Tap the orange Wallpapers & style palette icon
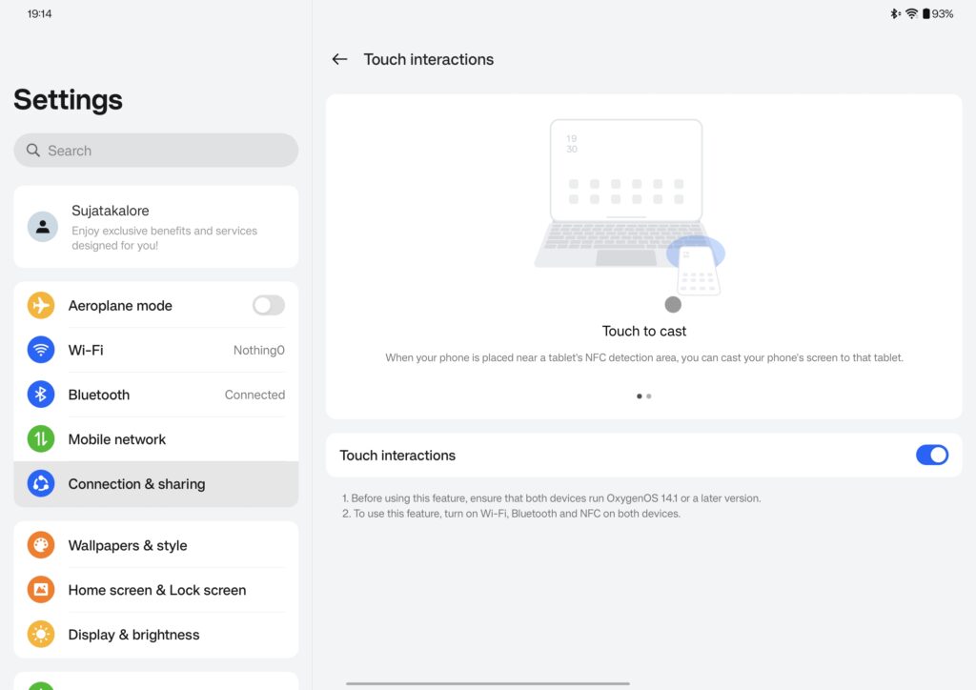Image resolution: width=976 pixels, height=690 pixels. coord(41,546)
